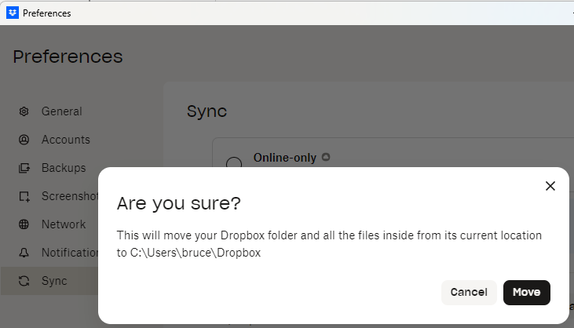Go to the Backups section

[64, 168]
